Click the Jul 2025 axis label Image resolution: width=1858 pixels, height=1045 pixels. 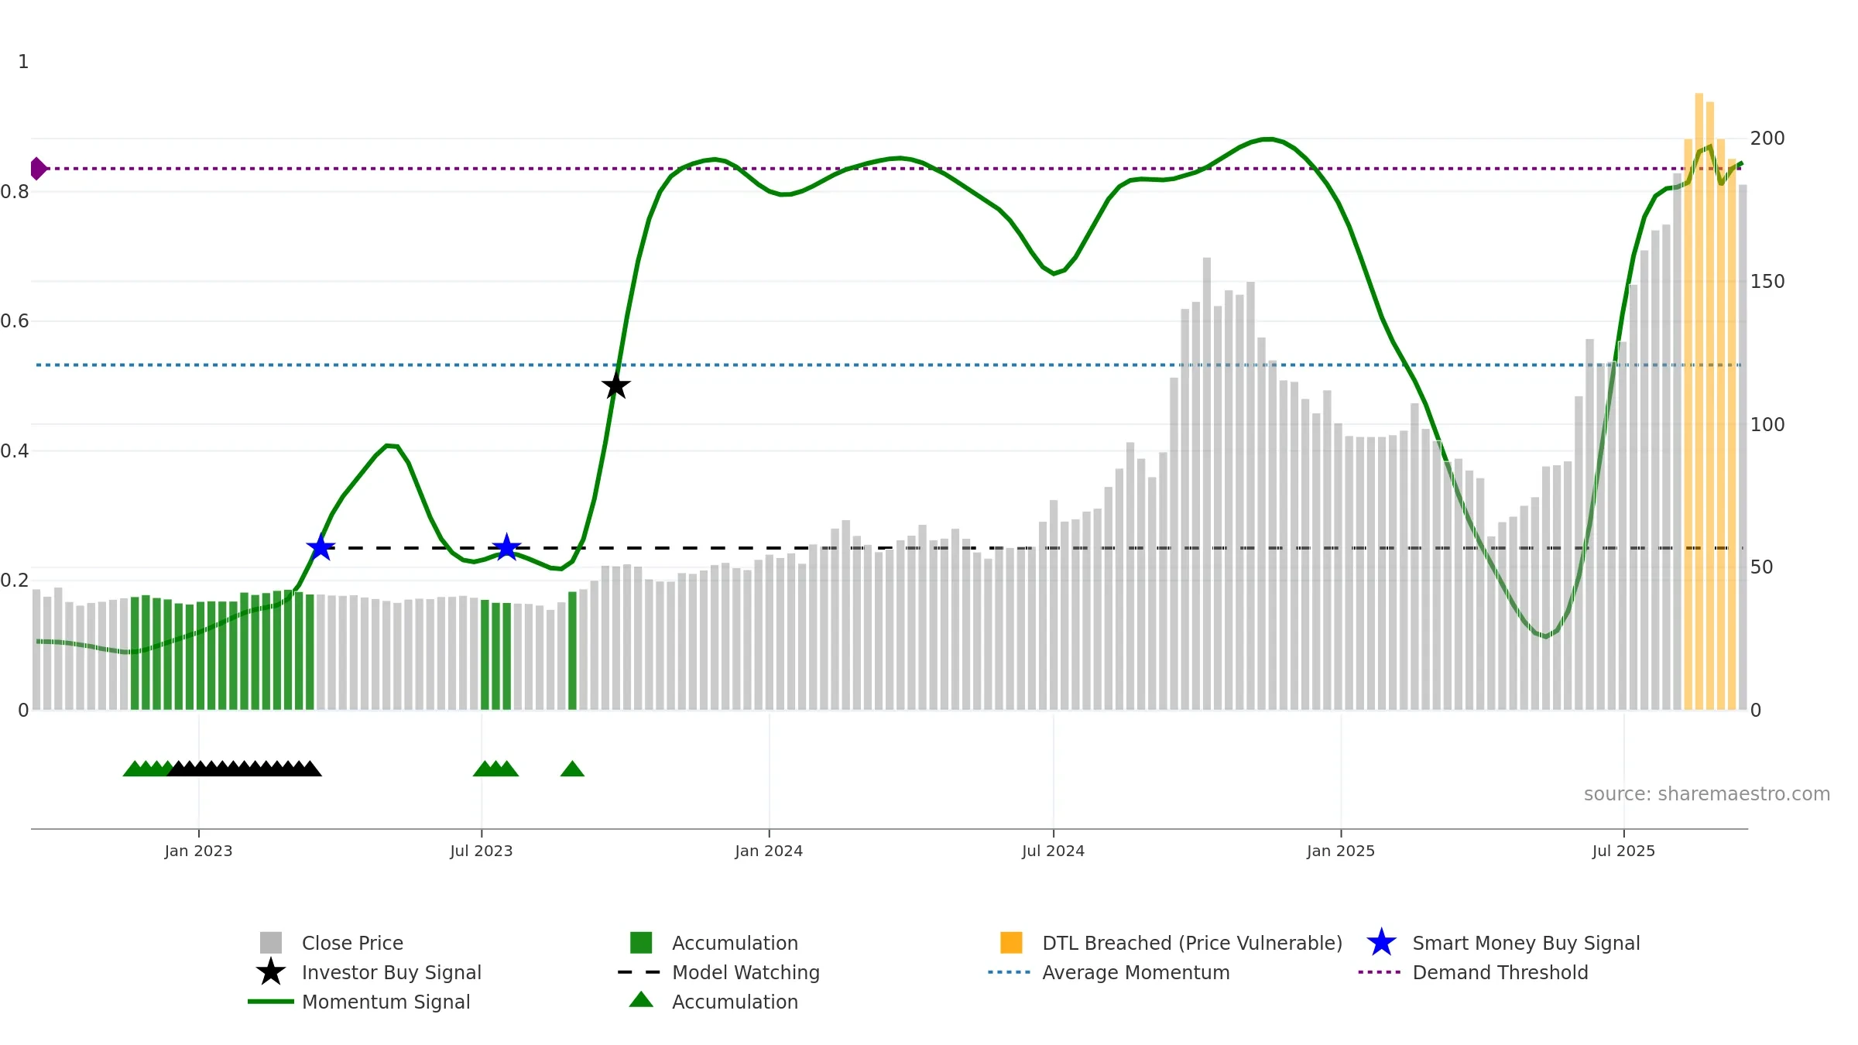pyautogui.click(x=1623, y=851)
